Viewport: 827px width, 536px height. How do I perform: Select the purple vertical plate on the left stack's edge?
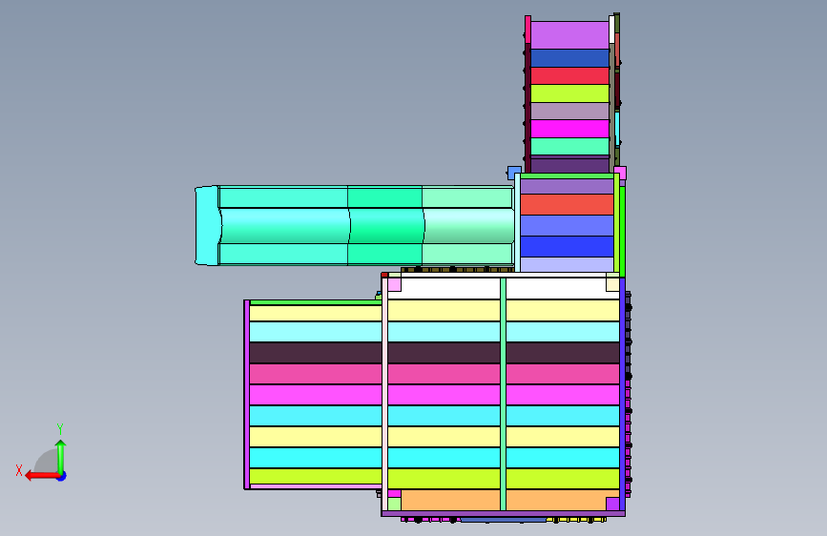tap(247, 395)
